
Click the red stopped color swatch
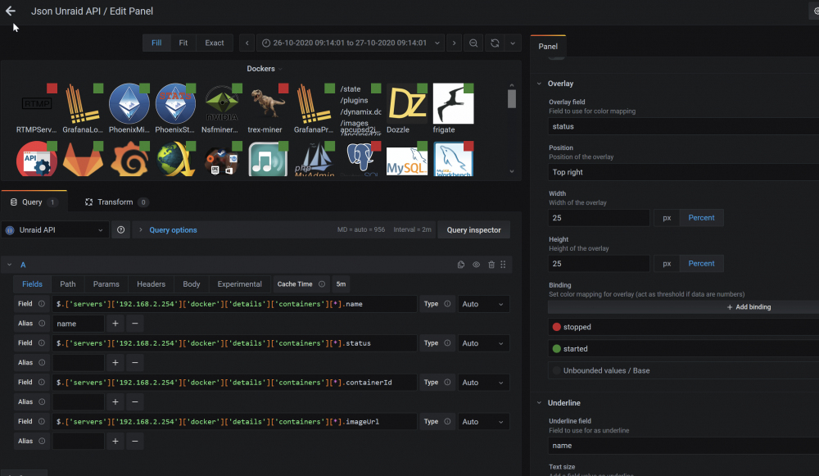[x=556, y=327]
